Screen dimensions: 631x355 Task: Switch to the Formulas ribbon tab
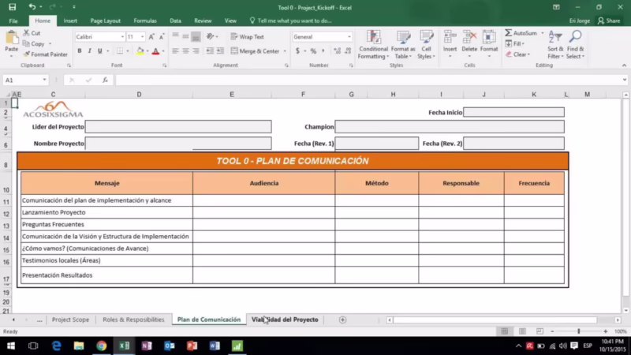coord(145,21)
